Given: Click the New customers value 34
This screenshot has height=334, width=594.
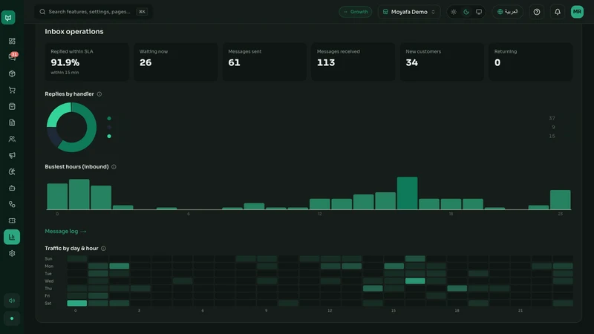Looking at the screenshot, I should [412, 62].
